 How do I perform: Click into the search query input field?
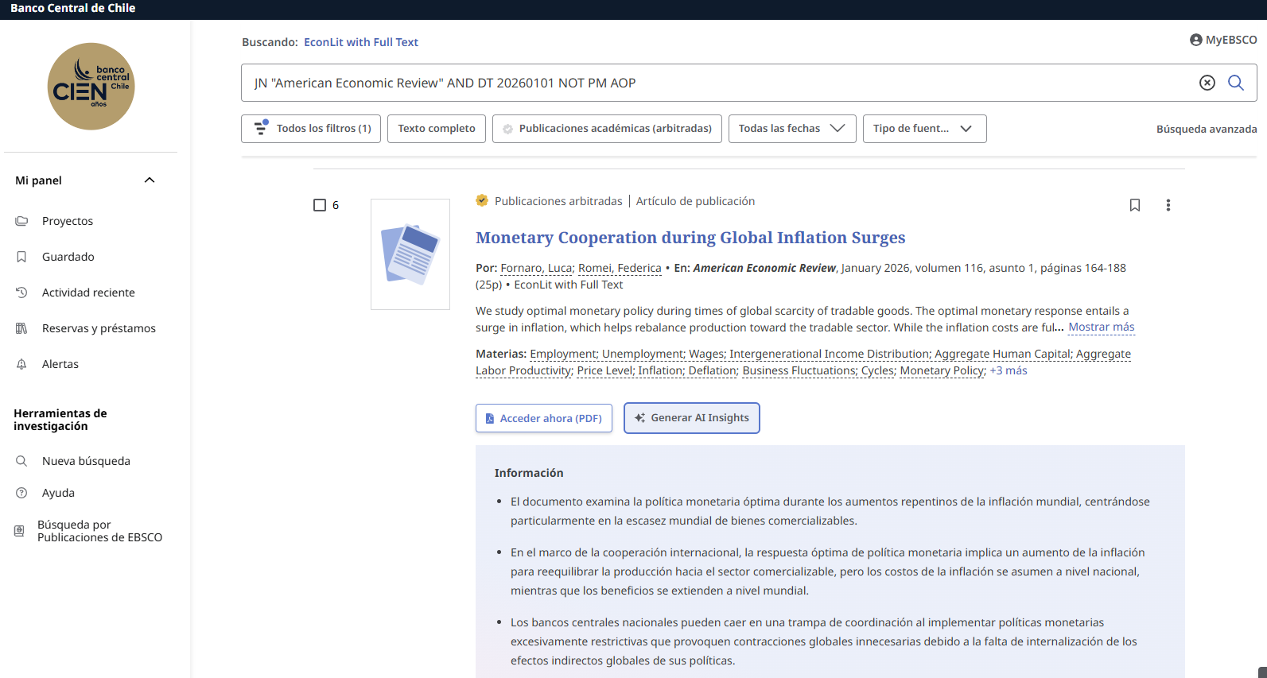click(716, 83)
